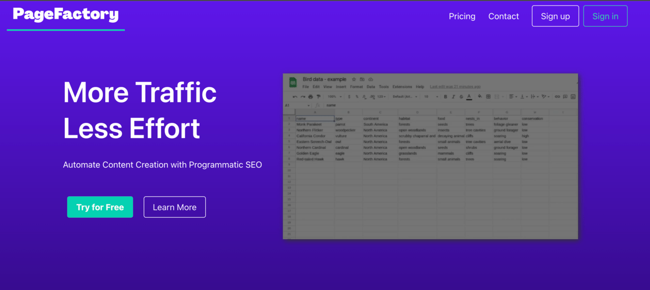Viewport: 650px width, 290px height.
Task: Click the 'Bird data - example' document title
Action: 324,79
